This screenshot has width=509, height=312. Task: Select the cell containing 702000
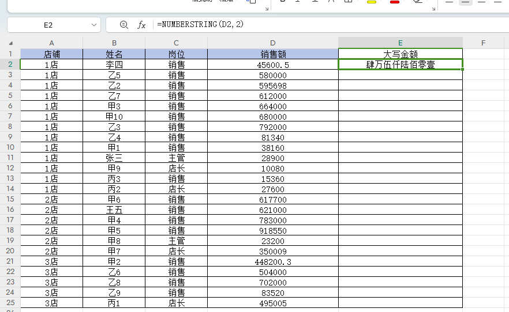click(272, 282)
